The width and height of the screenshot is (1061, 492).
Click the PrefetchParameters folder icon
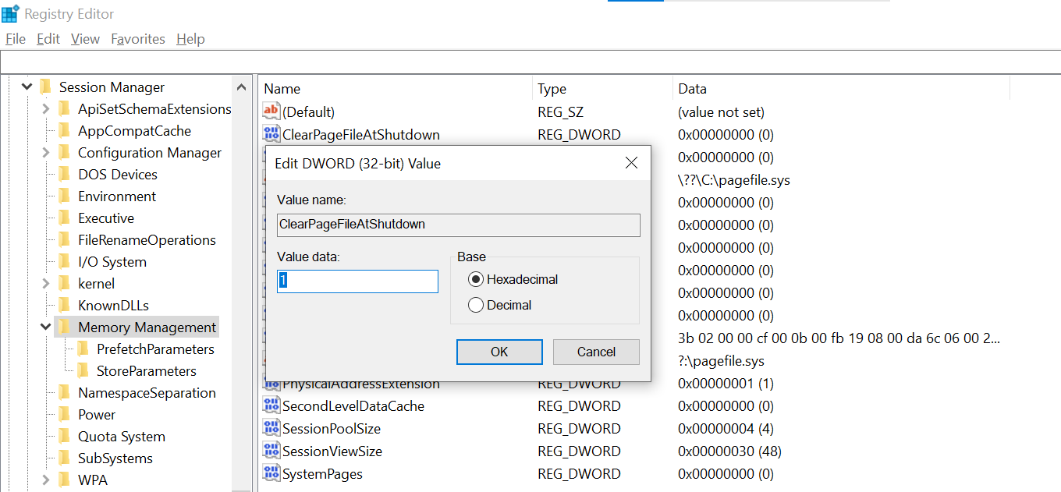point(83,349)
